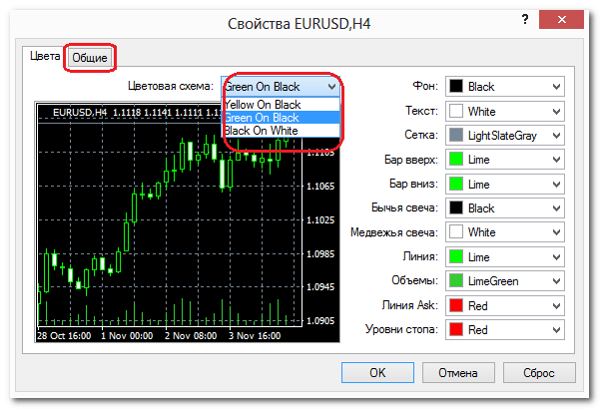The height and width of the screenshot is (409, 600).
Task: Click the lime swatch for Линия
Action: tap(456, 256)
